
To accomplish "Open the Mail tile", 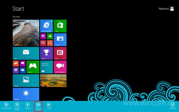I will (26, 53).
